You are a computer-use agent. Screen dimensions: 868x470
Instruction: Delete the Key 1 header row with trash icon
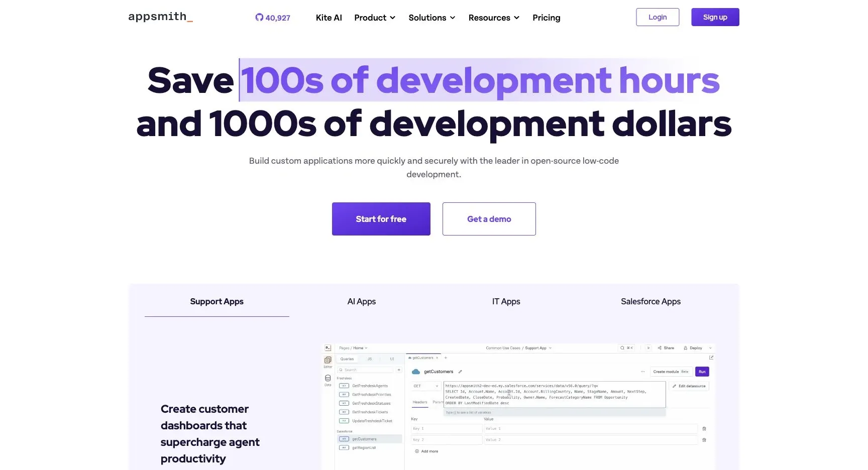704,429
